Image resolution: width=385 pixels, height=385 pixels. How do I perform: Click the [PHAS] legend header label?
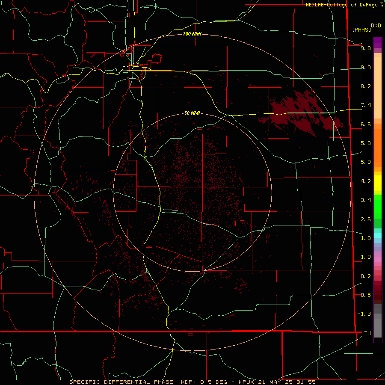coord(361,30)
